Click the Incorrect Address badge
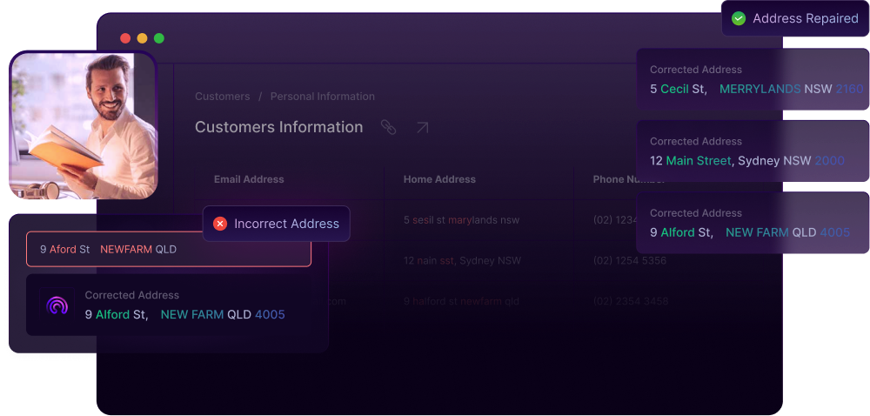870x416 pixels. [x=277, y=224]
